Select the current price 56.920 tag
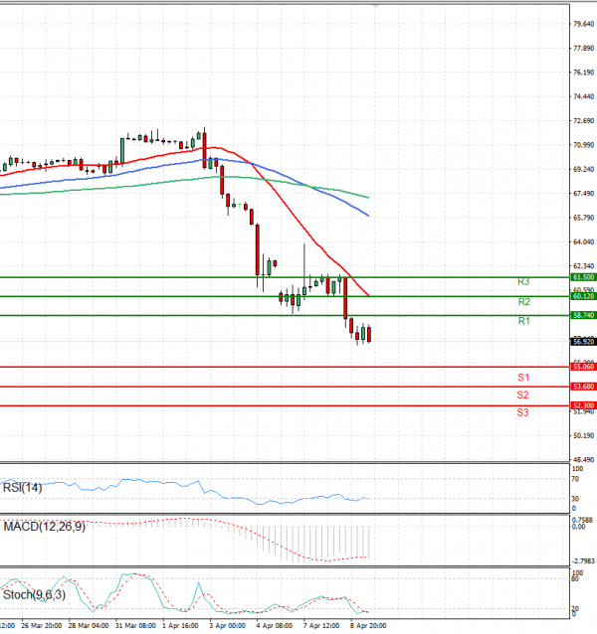 pyautogui.click(x=583, y=342)
